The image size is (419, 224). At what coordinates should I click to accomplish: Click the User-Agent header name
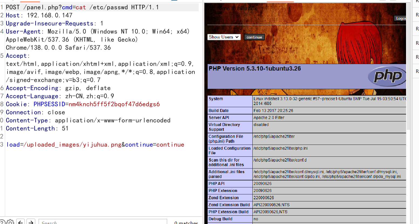(x=23, y=31)
